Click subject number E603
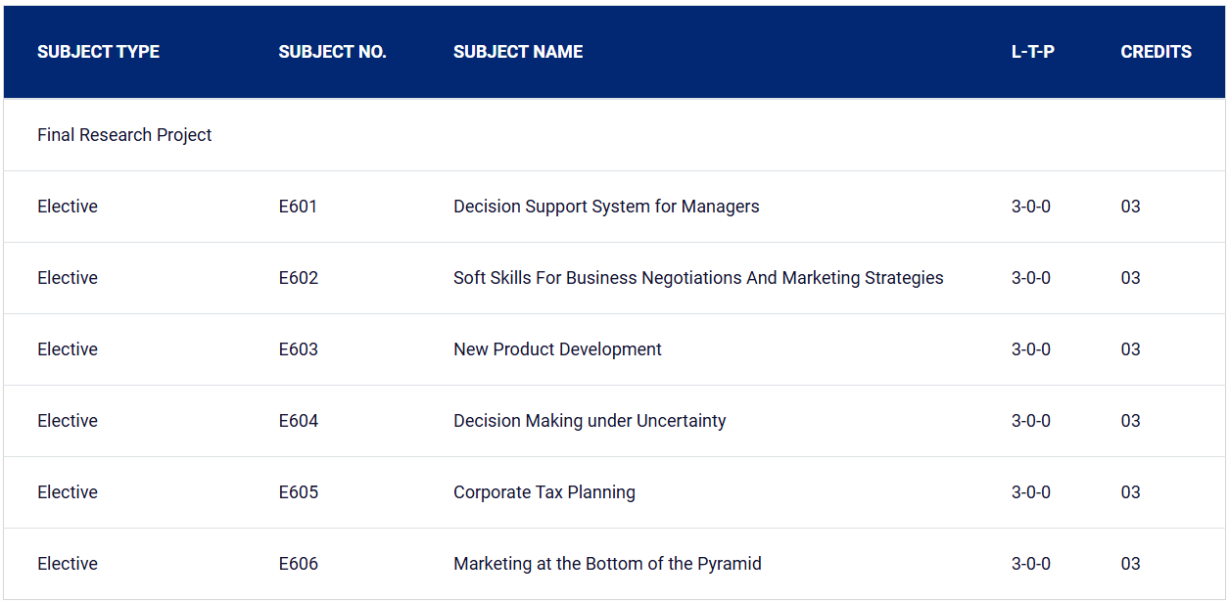The height and width of the screenshot is (603, 1229). (x=298, y=349)
